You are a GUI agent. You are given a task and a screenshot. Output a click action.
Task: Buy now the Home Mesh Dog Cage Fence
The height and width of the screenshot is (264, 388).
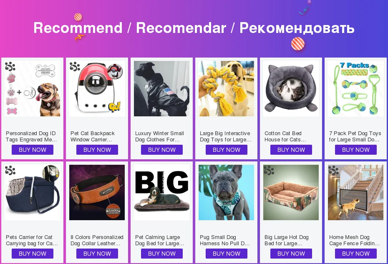point(355,254)
